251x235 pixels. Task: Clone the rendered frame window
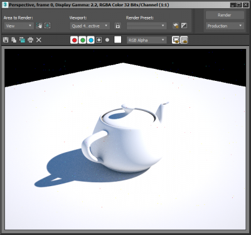click(x=22, y=40)
